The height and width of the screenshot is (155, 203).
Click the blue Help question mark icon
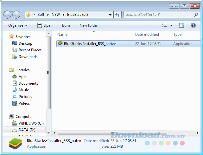[193, 25]
